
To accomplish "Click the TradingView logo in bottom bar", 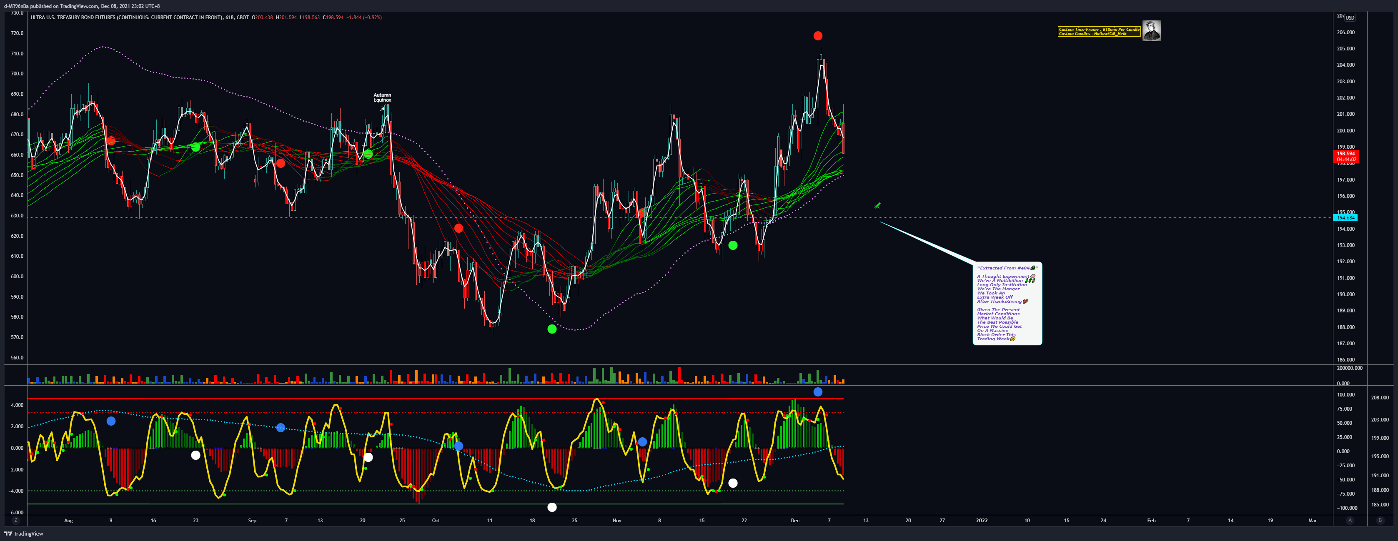I will pos(24,534).
